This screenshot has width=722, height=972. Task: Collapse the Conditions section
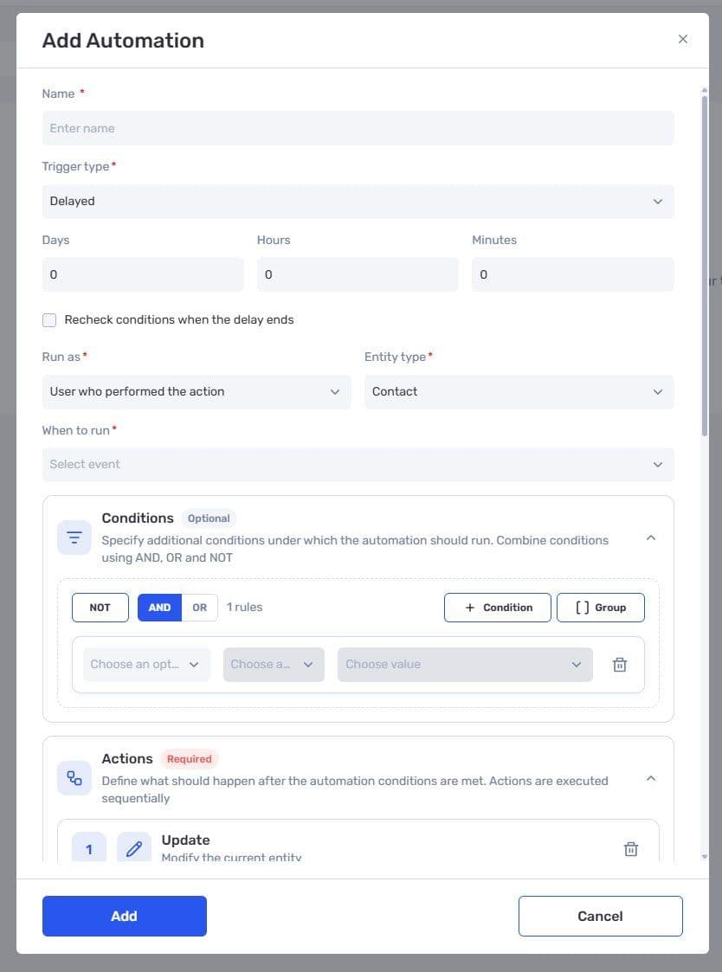click(x=651, y=537)
